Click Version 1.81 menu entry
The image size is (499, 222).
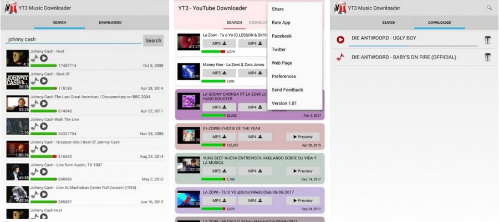(x=295, y=103)
